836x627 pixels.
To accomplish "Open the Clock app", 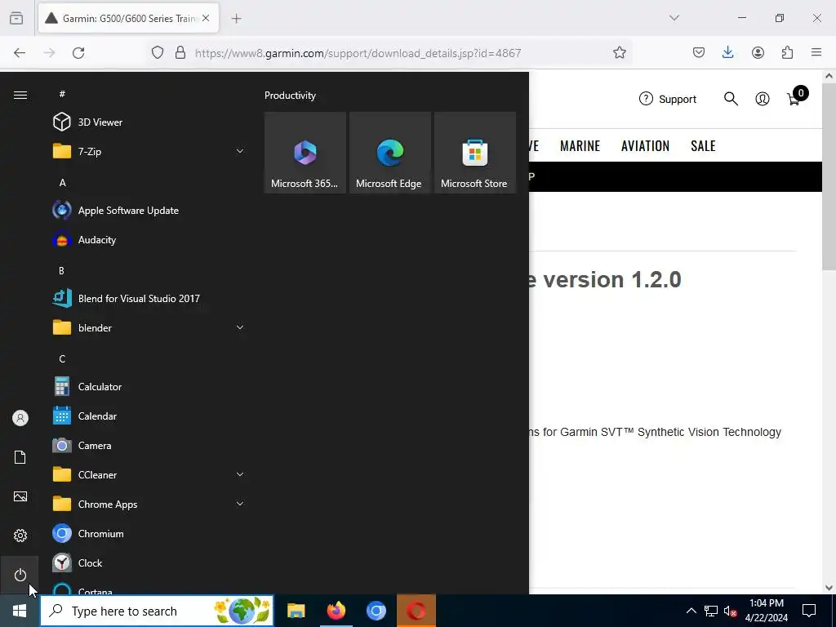I will (x=149, y=563).
